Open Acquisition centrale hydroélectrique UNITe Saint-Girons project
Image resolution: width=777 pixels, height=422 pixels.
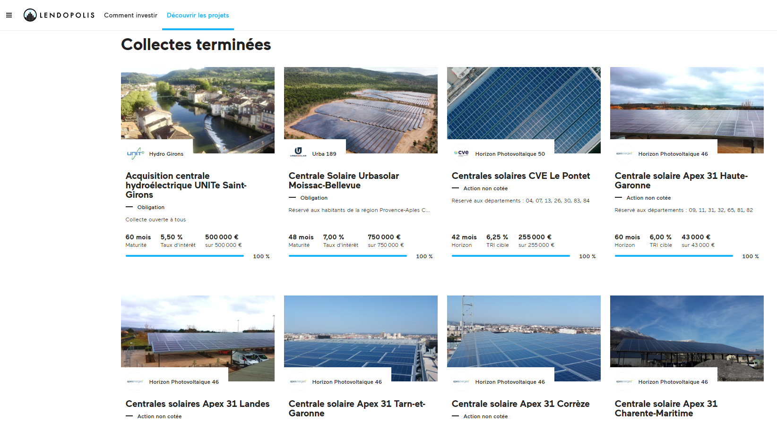[186, 185]
